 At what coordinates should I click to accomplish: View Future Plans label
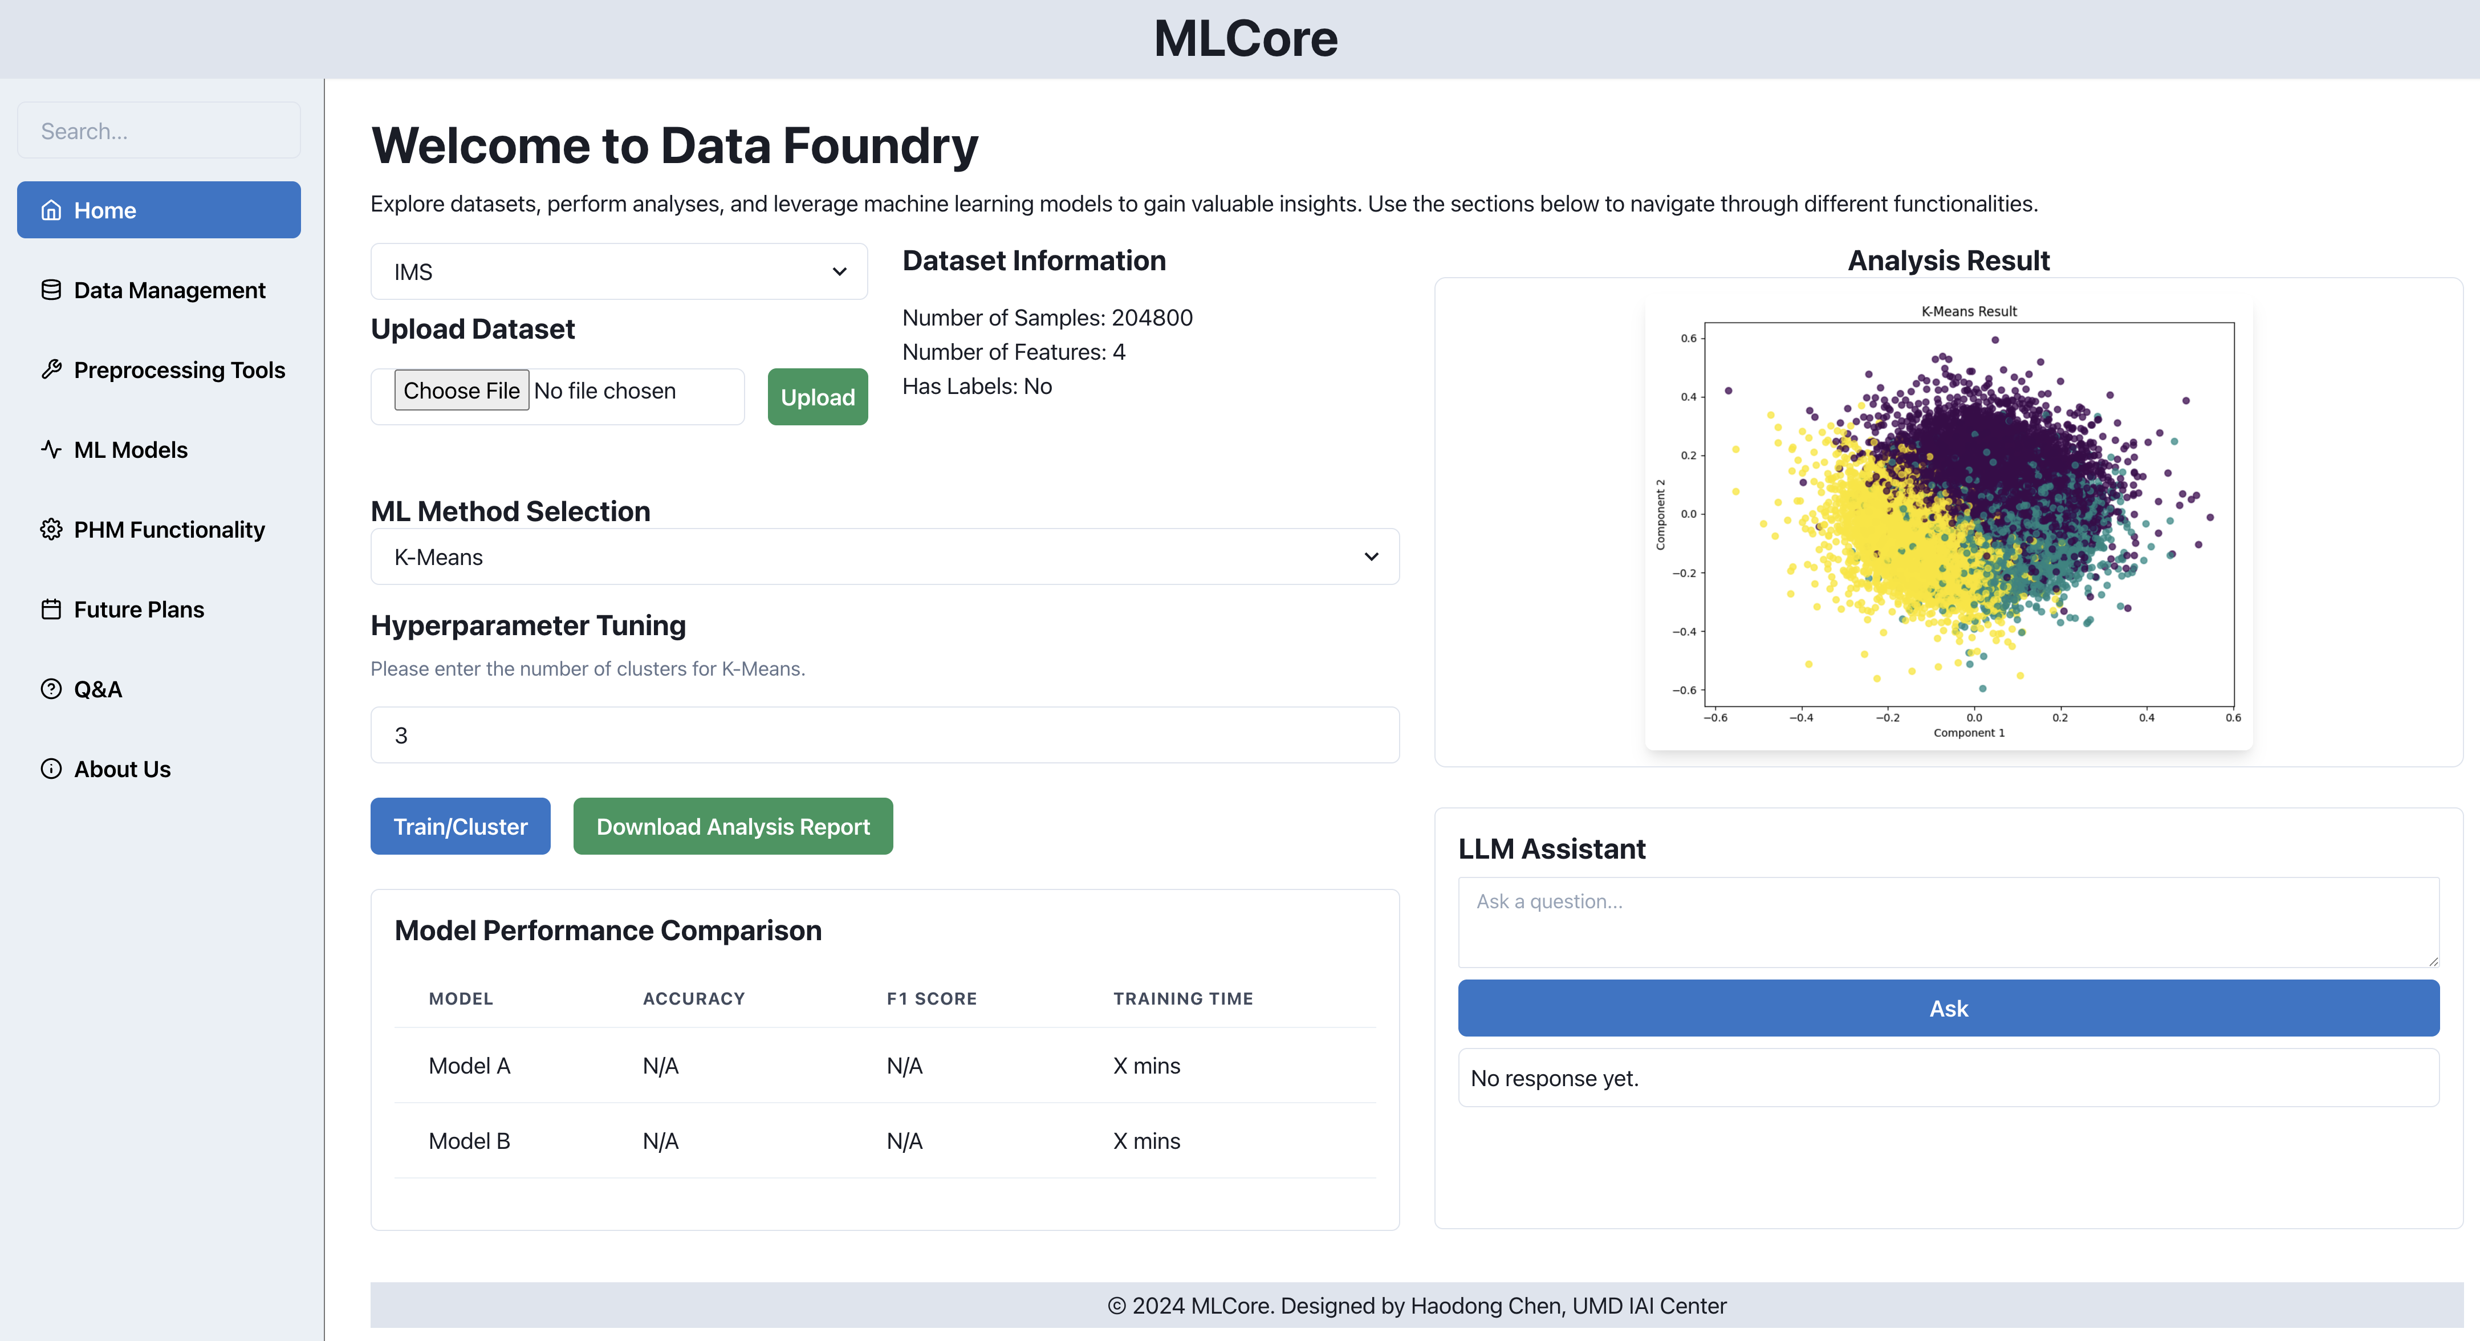[139, 609]
